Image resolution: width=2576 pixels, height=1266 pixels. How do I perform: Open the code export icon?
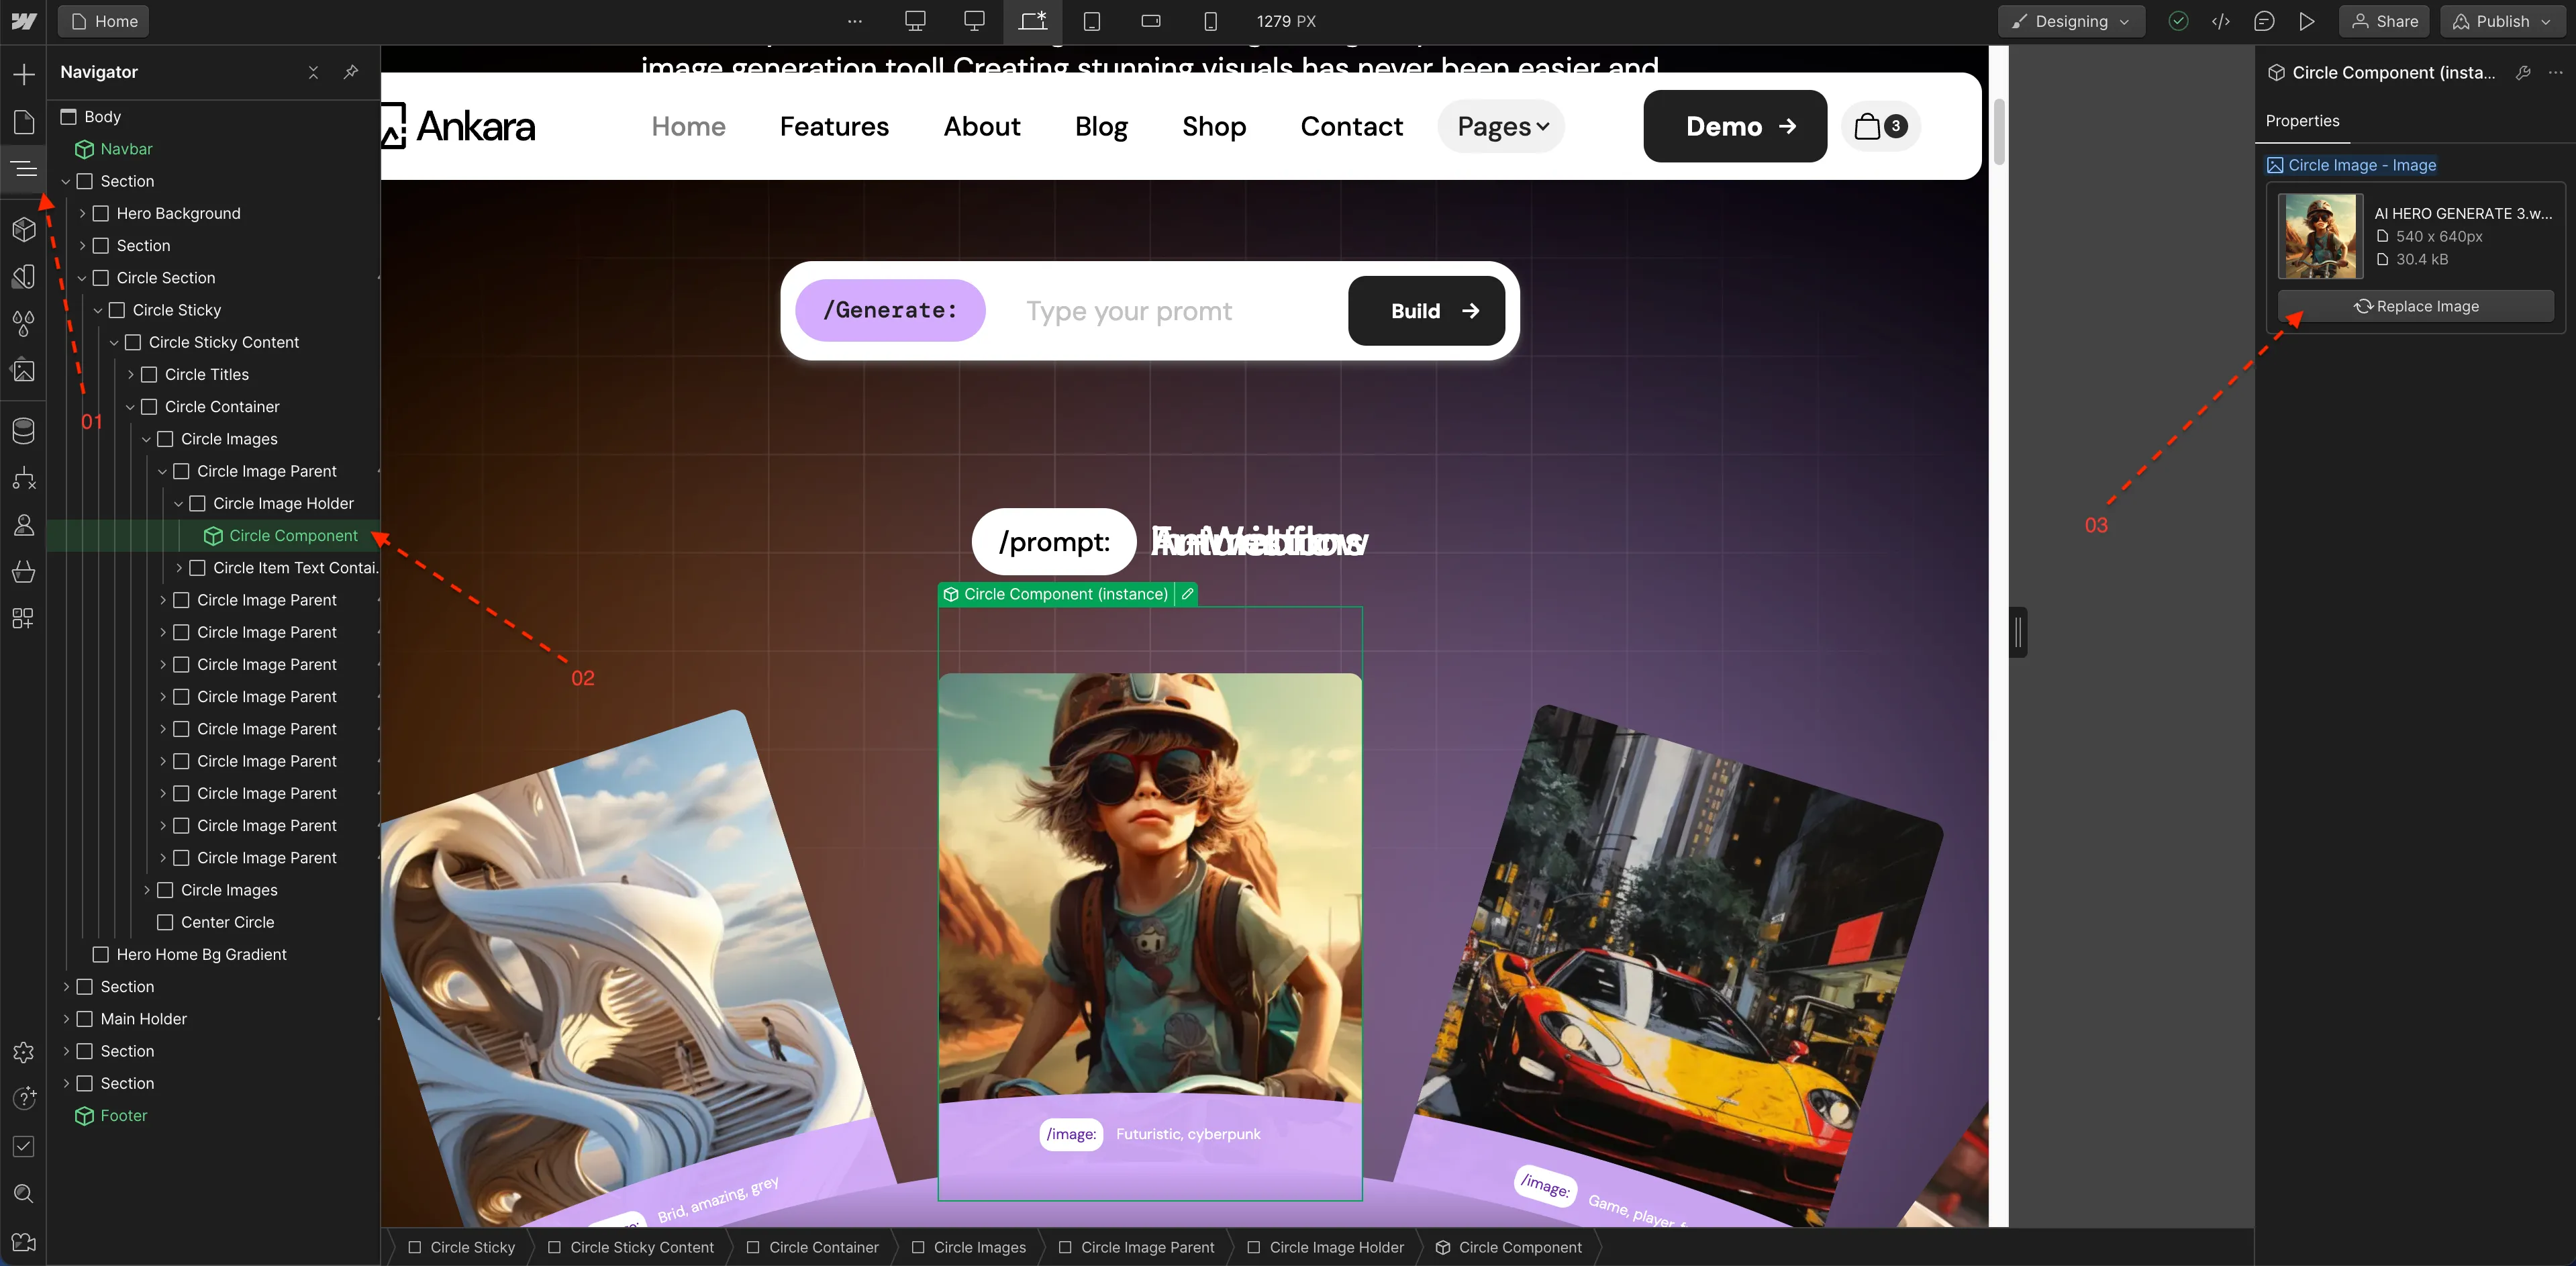(2221, 21)
